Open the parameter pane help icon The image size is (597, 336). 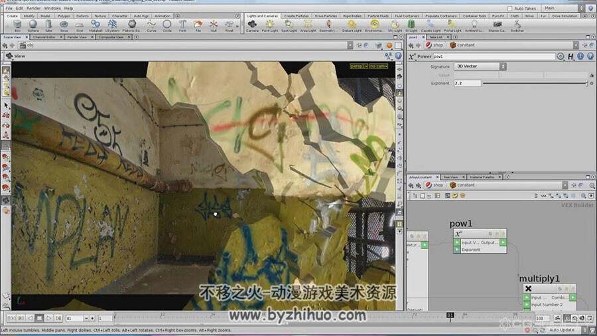coord(590,56)
